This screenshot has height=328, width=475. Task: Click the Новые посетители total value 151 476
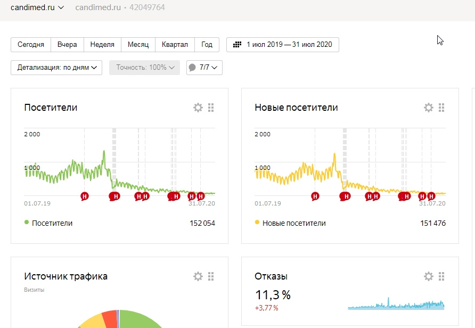(x=433, y=223)
